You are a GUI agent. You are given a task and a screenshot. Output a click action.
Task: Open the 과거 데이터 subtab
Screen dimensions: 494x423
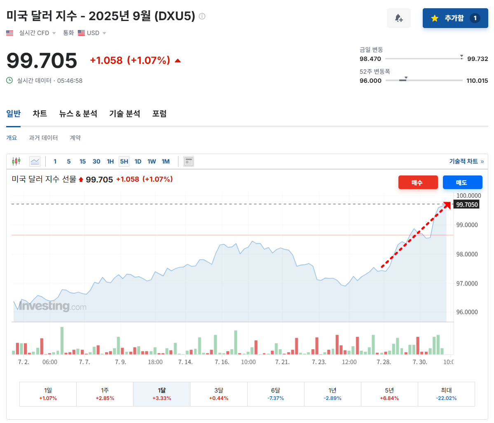[x=44, y=138]
